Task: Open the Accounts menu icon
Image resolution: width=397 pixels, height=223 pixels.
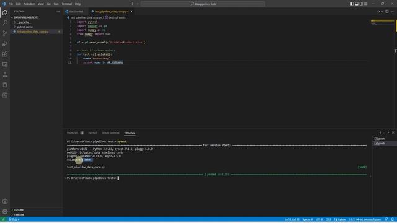Action: [5, 201]
